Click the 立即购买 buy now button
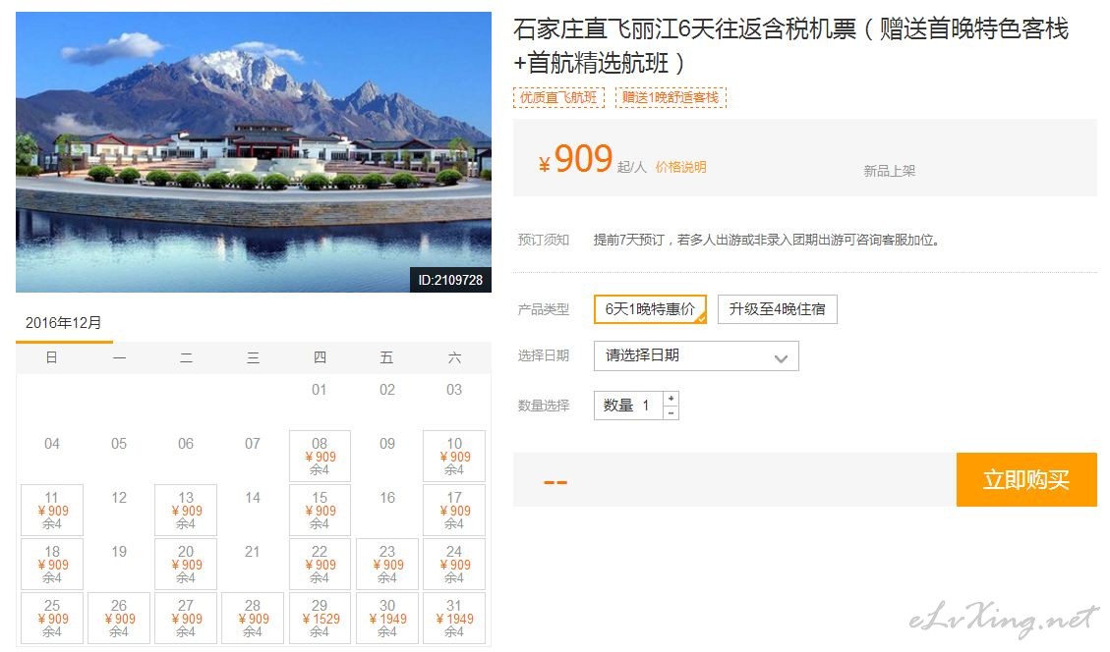The image size is (1110, 652). pos(1025,479)
